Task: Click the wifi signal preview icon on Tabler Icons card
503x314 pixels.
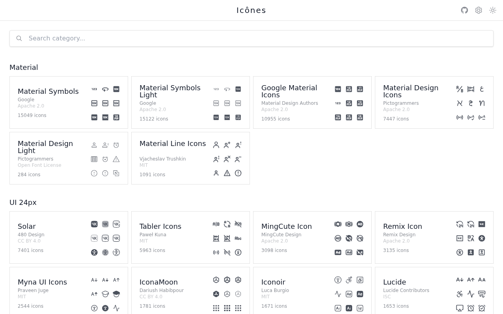Action: (x=216, y=252)
